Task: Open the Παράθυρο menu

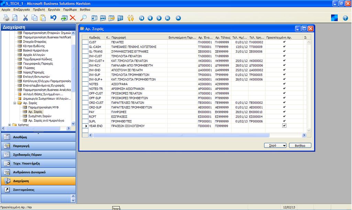Action: pyautogui.click(x=70, y=10)
